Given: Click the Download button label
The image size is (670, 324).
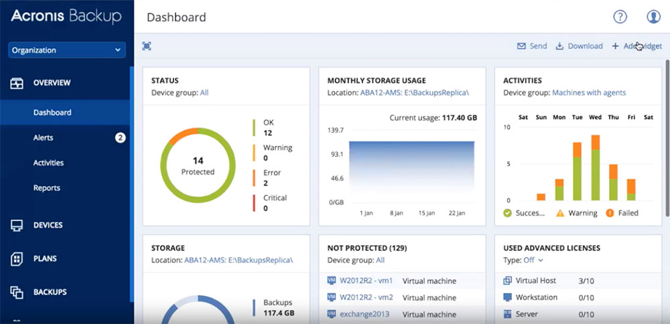Looking at the screenshot, I should point(585,46).
